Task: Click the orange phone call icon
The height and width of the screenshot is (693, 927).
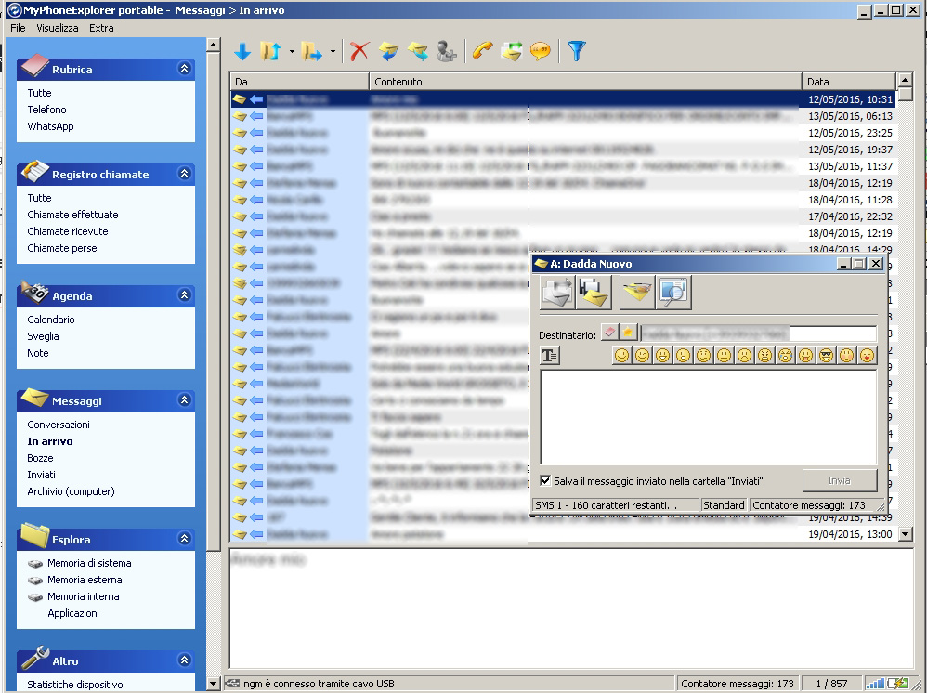Action: (482, 51)
